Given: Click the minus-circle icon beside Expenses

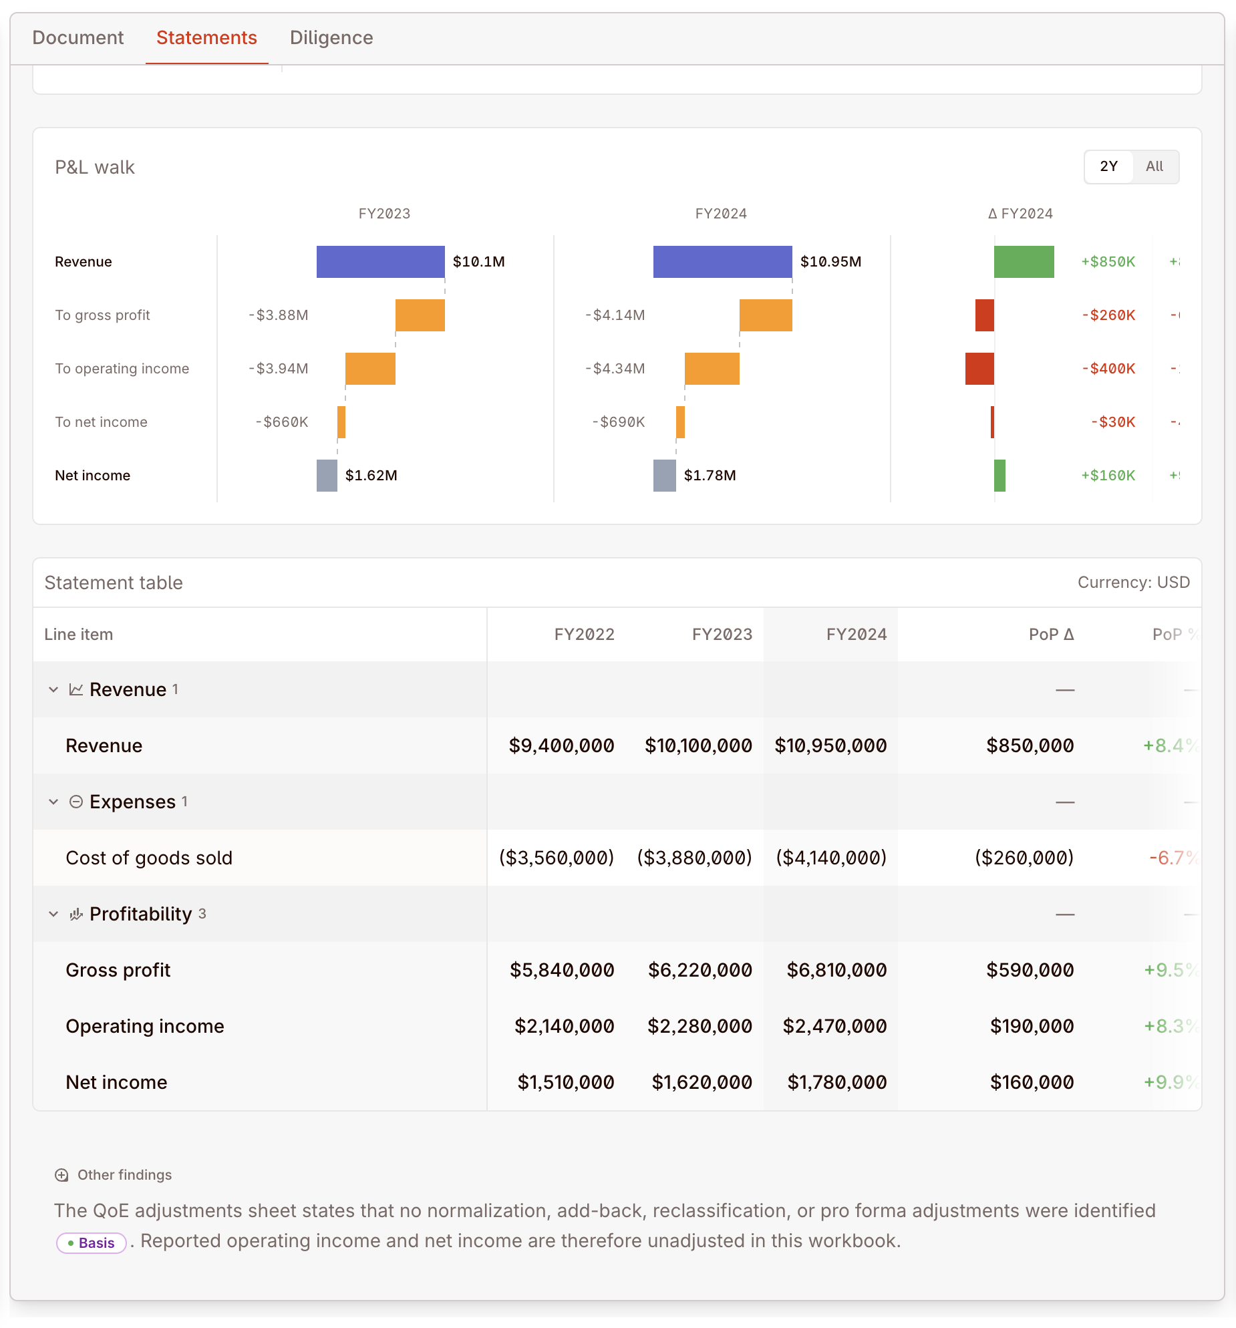Looking at the screenshot, I should pyautogui.click(x=75, y=802).
